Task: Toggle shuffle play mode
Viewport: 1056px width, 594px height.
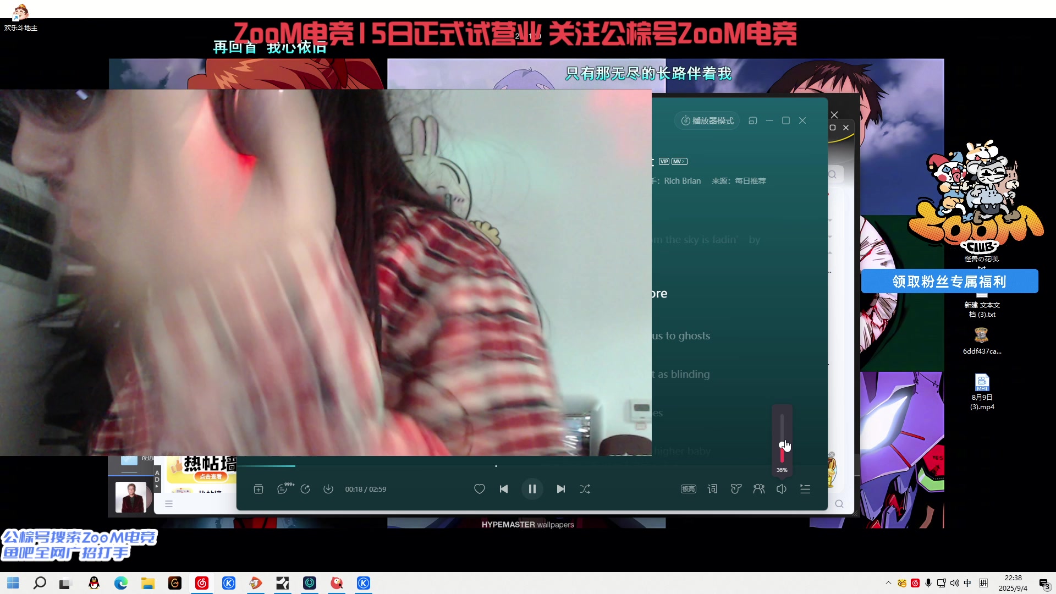Action: pos(585,489)
